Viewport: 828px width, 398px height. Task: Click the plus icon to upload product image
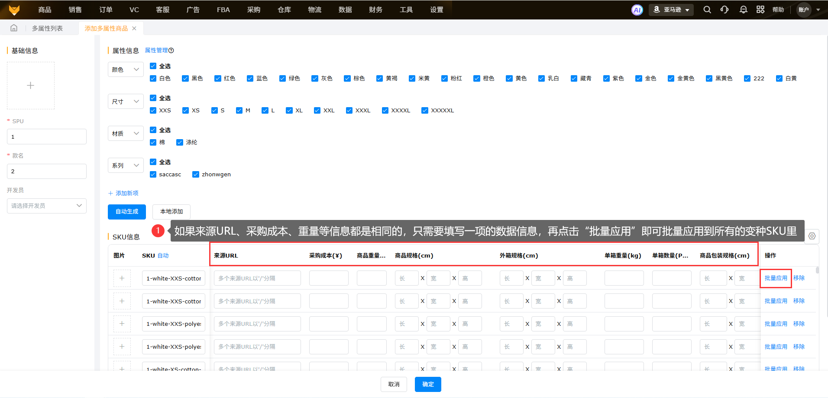click(31, 86)
